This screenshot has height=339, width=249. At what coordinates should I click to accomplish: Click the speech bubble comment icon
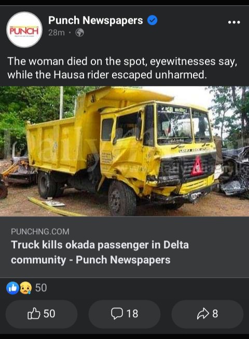117,314
